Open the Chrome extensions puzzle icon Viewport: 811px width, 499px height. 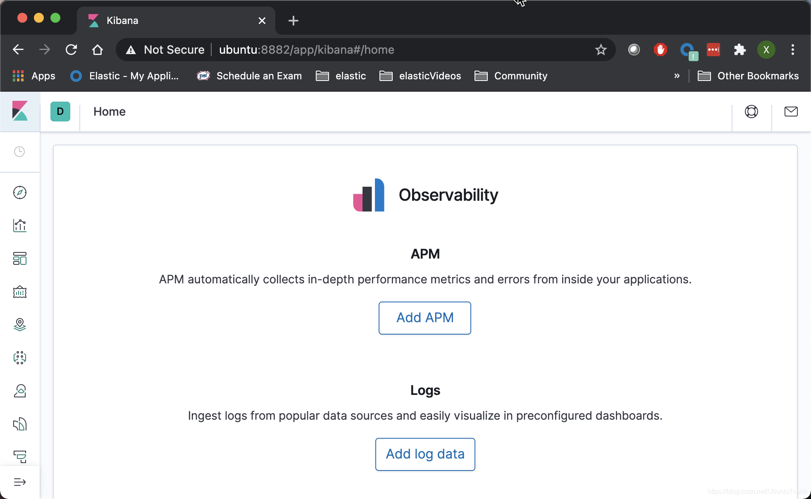click(x=739, y=50)
